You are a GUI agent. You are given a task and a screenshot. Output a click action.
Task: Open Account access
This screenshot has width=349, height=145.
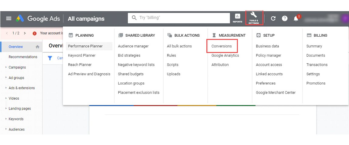tap(269, 65)
